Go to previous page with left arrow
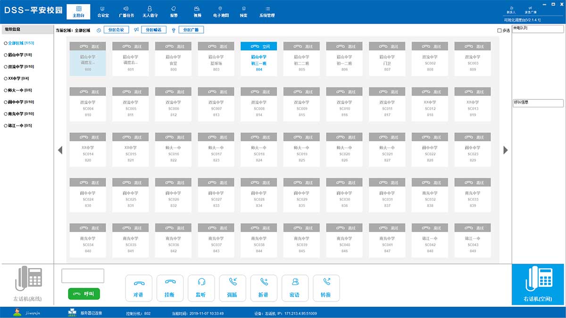Screen dimensions: 566x318 click(60, 150)
